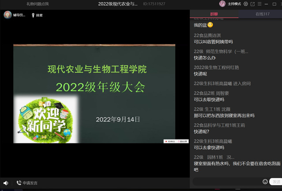Click username 2022级生物工程何红艳
282x191 pixels.
[216, 67]
